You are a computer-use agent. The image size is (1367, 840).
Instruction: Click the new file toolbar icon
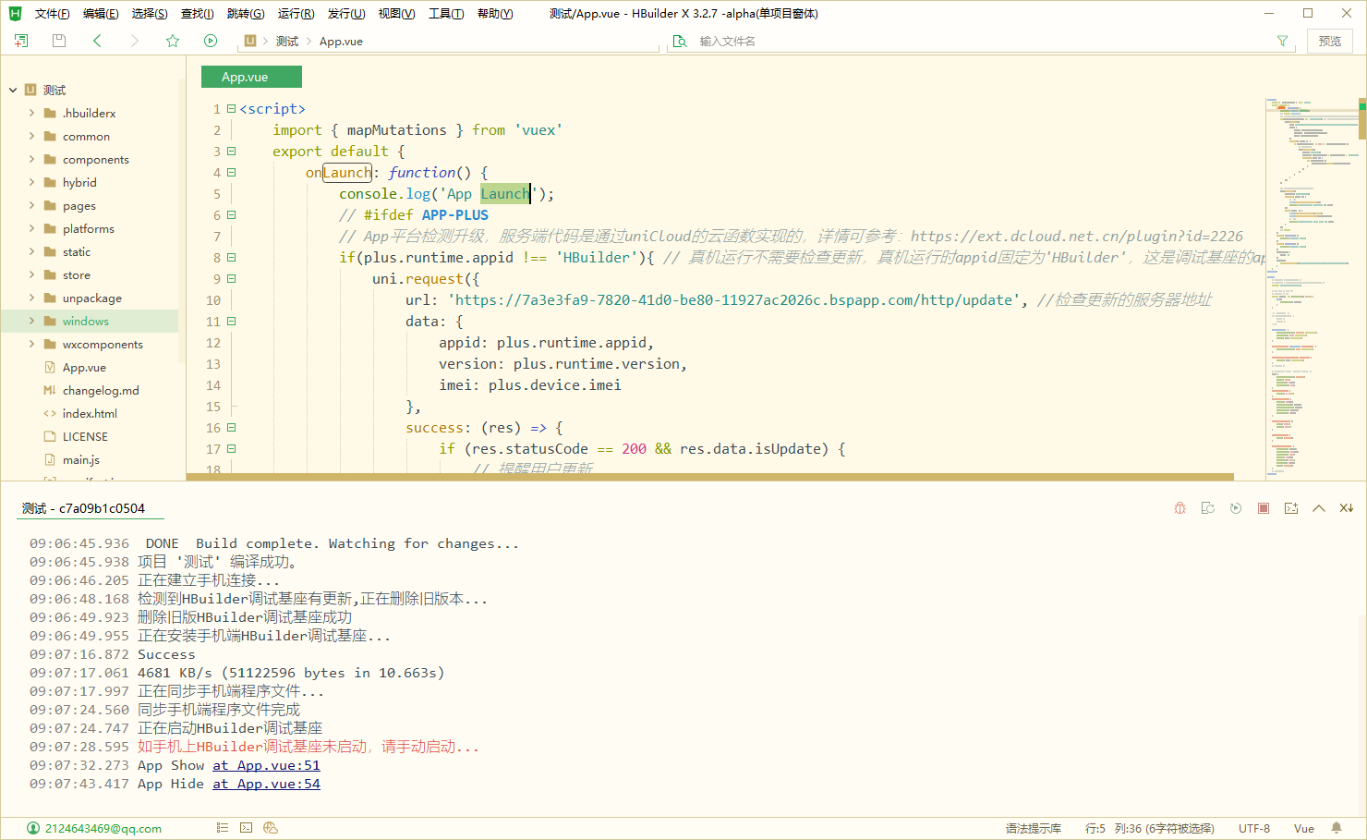tap(21, 41)
